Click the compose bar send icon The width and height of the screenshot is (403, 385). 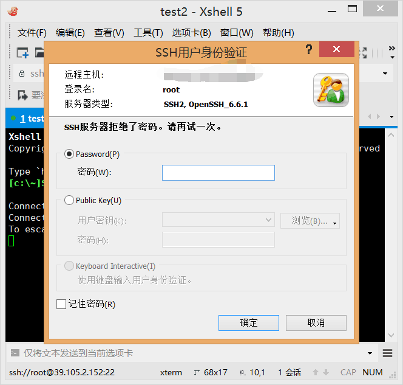[15, 353]
